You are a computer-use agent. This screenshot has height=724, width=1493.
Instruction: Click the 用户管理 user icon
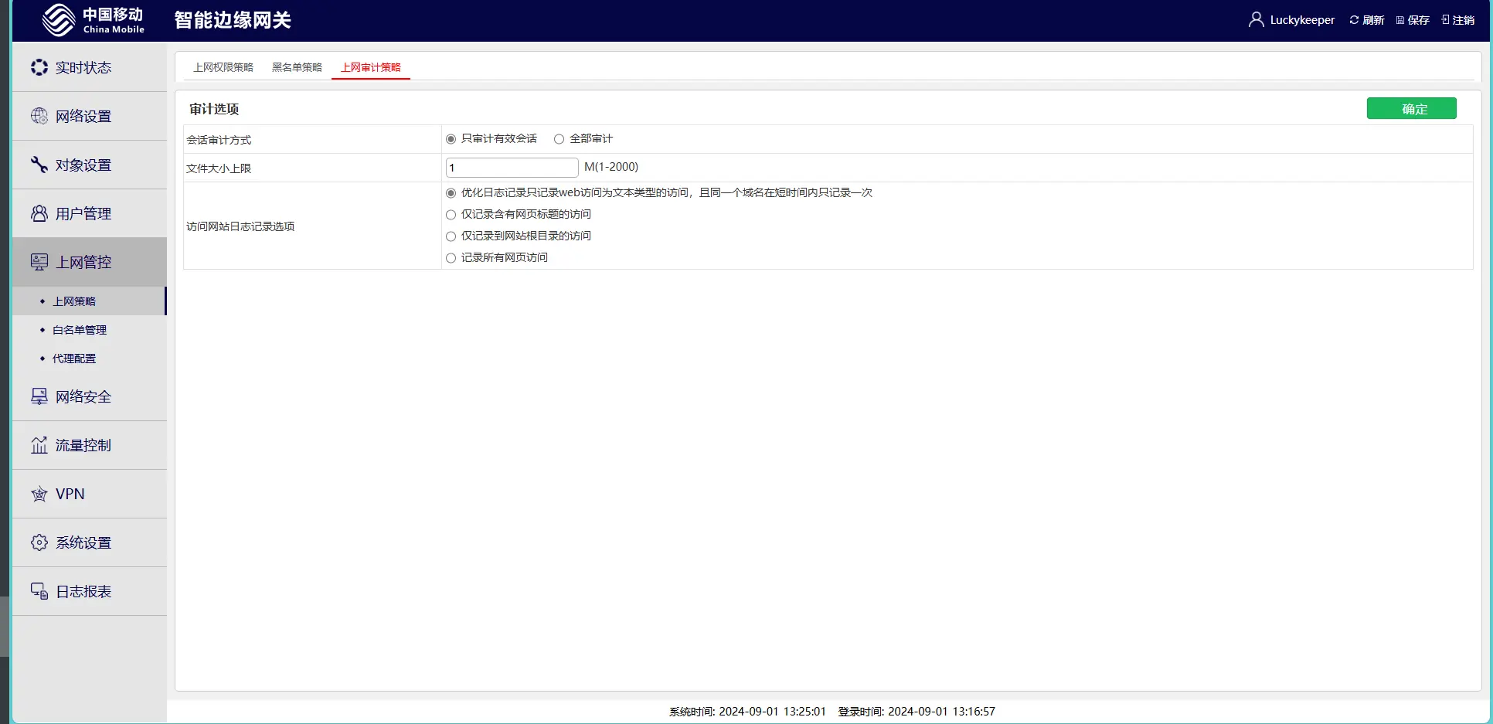pyautogui.click(x=39, y=213)
